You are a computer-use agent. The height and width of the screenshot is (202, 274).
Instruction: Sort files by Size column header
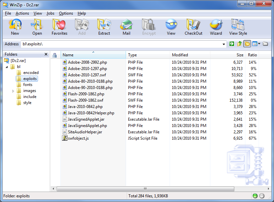click(240, 55)
